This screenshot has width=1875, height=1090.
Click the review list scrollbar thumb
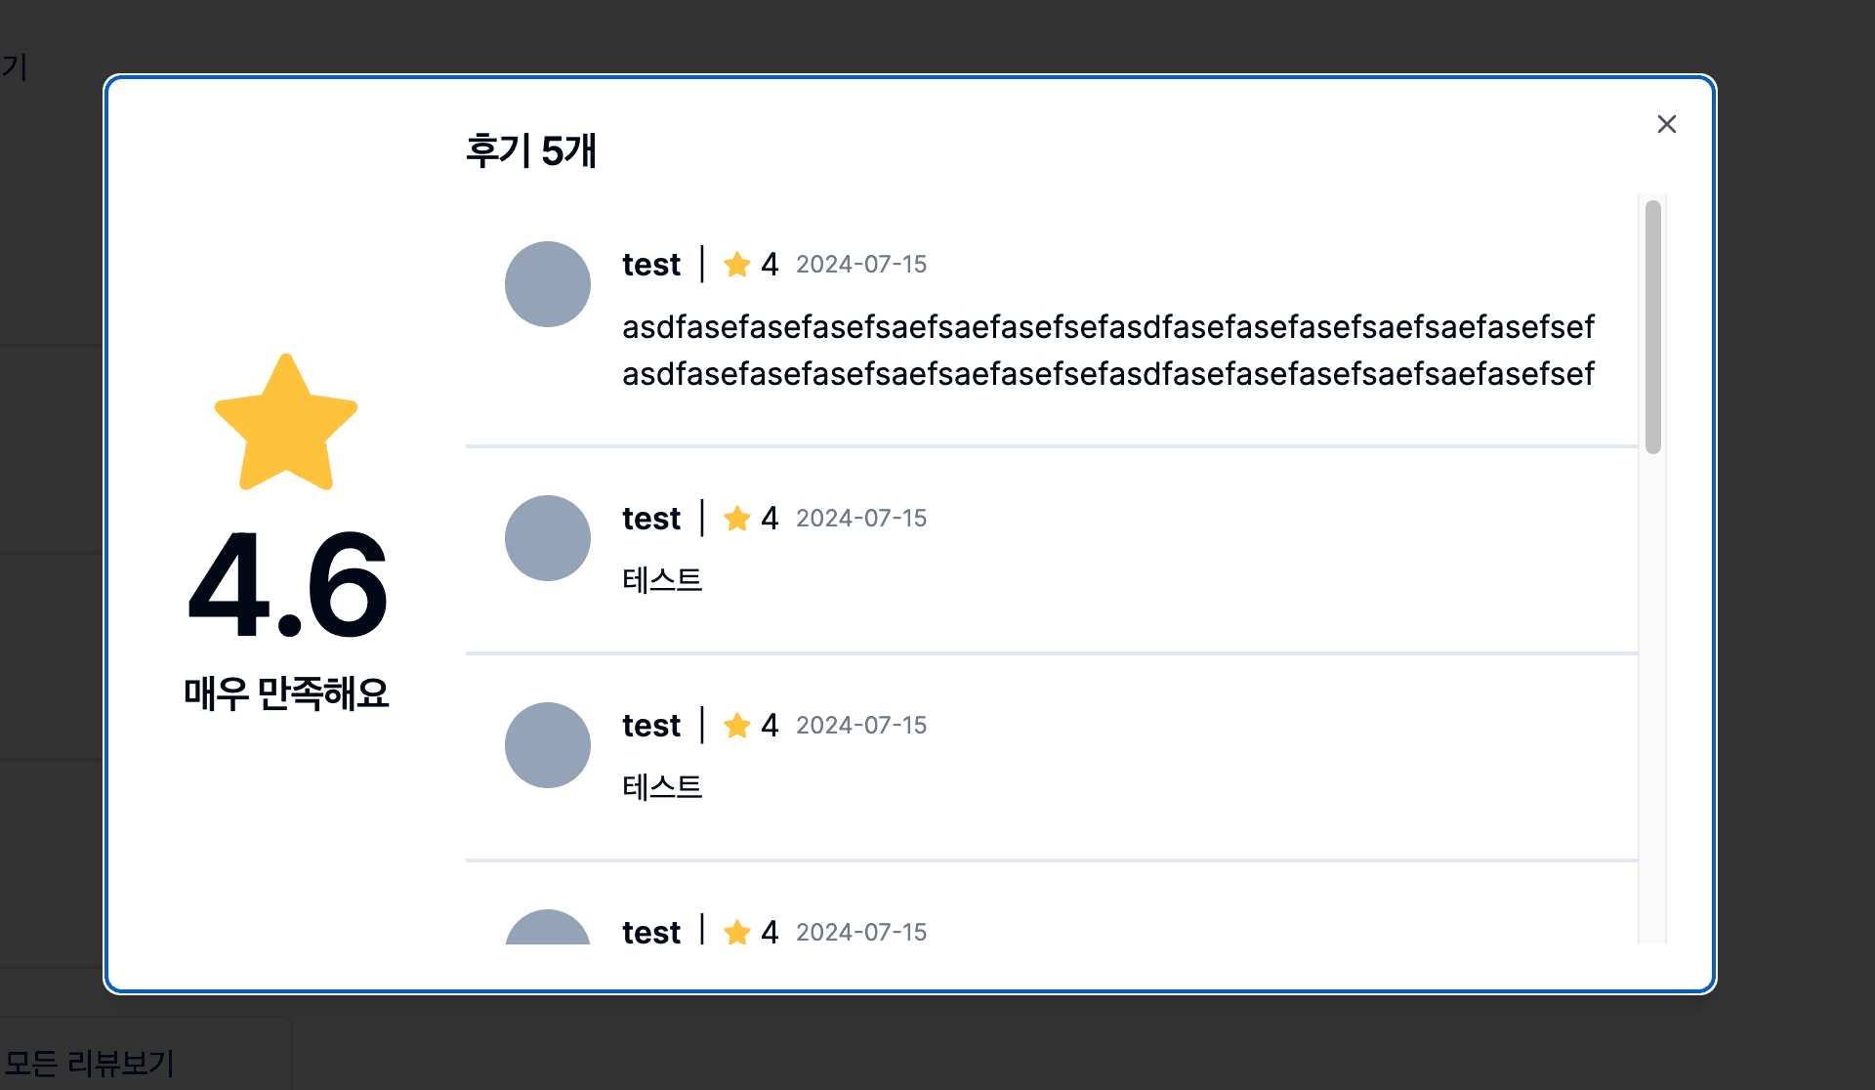1652,327
